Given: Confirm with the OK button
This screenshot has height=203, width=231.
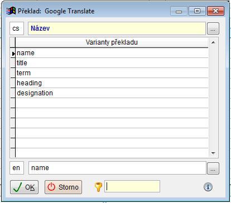Looking at the screenshot, I should tap(24, 187).
